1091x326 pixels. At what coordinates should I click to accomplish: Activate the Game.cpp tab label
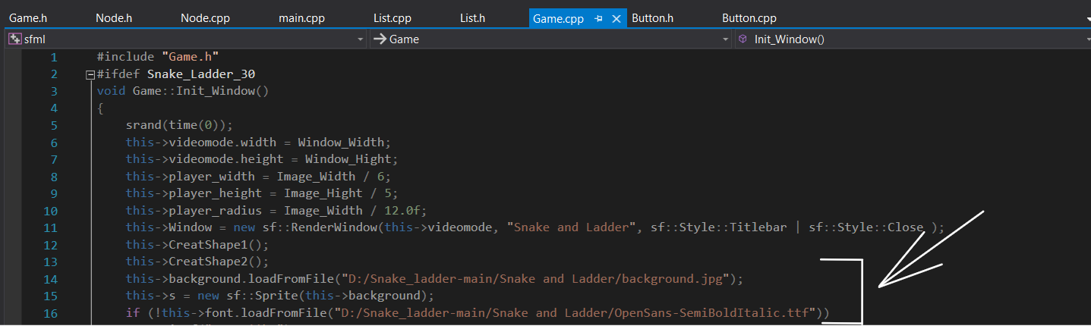coord(558,19)
